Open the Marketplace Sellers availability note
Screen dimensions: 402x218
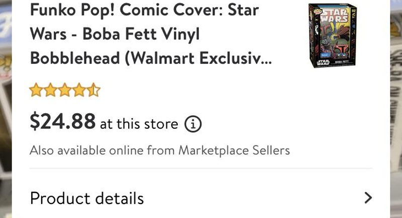[x=160, y=150]
